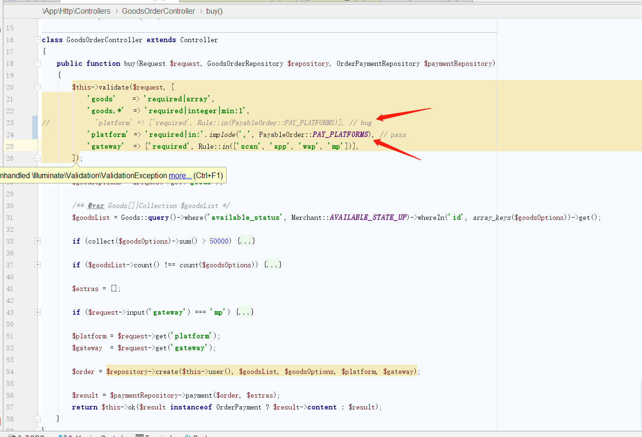The width and height of the screenshot is (642, 437).
Task: Open the Docker tool window
Action: tap(199, 435)
